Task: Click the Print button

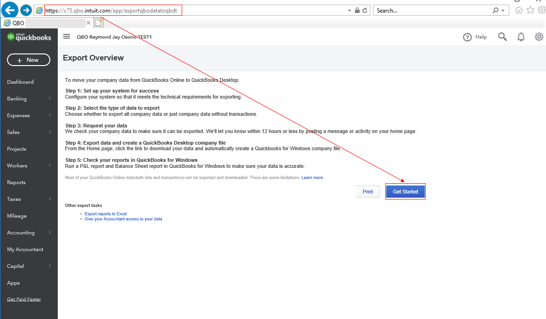Action: click(368, 192)
